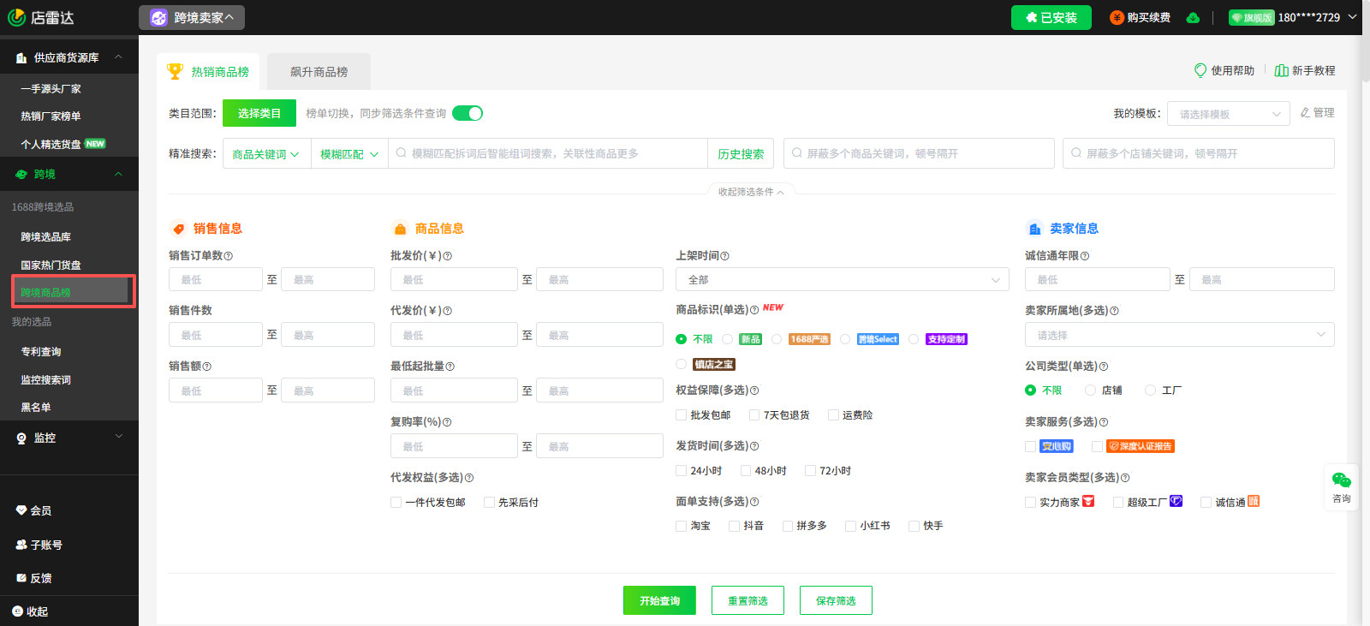Click the 屏蔽多个店铺关键词 input field
This screenshot has width=1370, height=626.
pos(1199,153)
